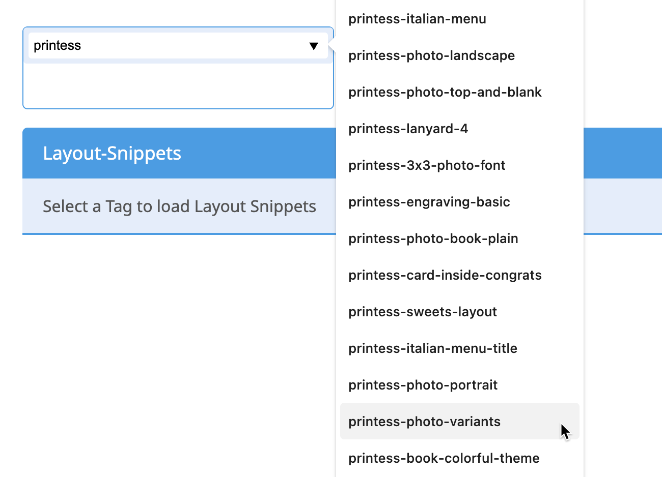Choose printess-italian-menu-title tag
The height and width of the screenshot is (477, 662).
[x=433, y=348]
